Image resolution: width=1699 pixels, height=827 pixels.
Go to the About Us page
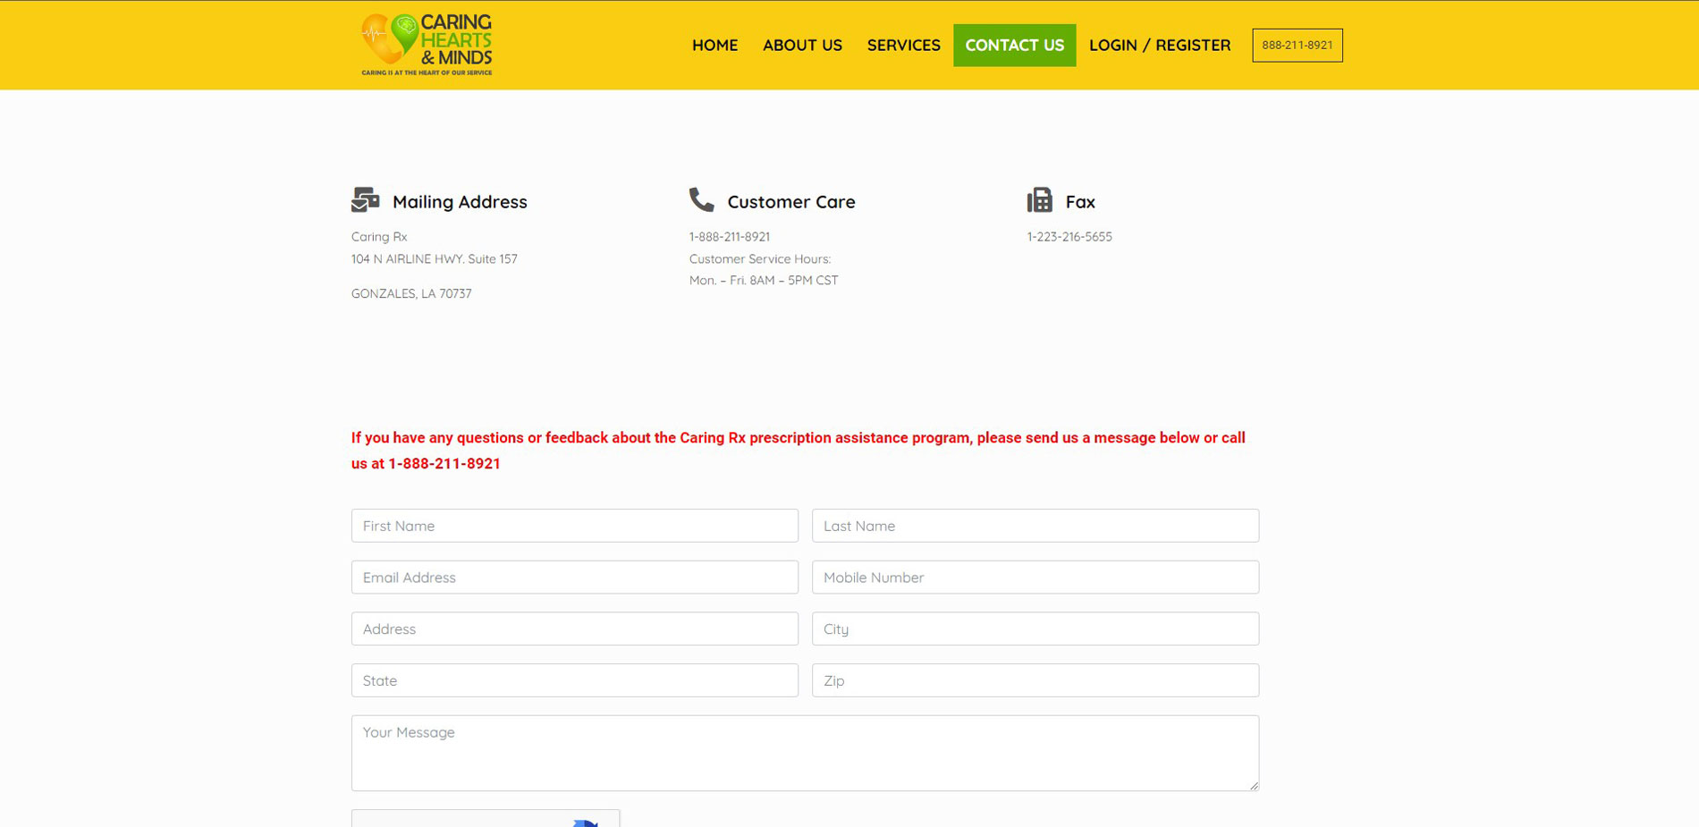[x=802, y=46]
